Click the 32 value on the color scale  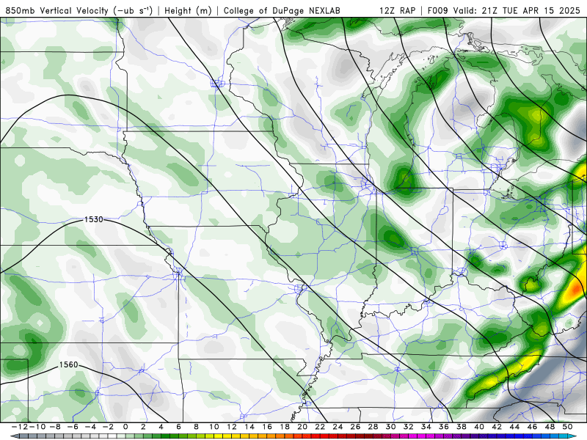409,427
